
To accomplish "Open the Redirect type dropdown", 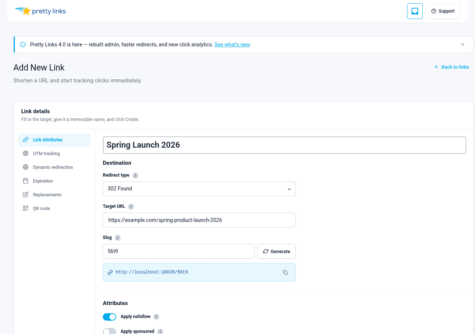I will [199, 189].
